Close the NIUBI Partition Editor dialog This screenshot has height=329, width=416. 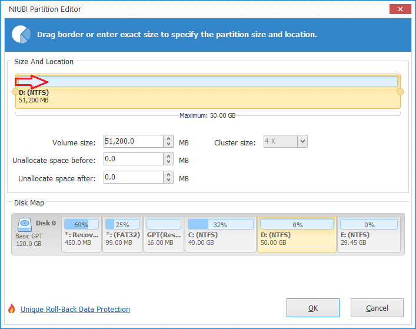pyautogui.click(x=400, y=9)
